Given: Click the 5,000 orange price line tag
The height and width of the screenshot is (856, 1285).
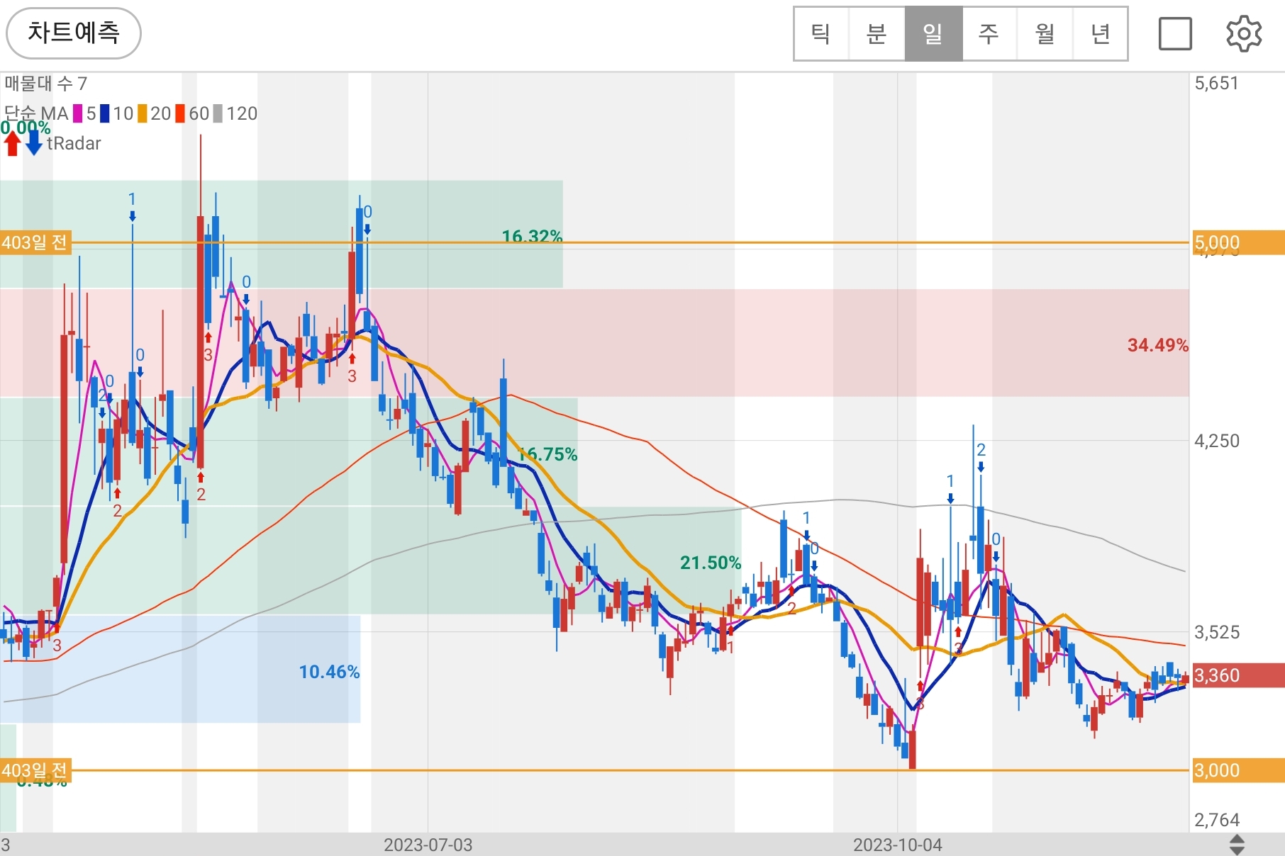Looking at the screenshot, I should click(x=1237, y=242).
